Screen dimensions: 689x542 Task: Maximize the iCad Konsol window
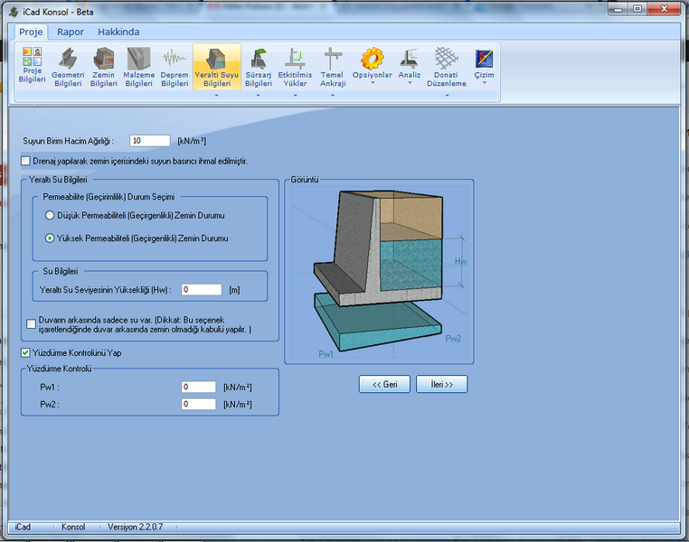637,9
